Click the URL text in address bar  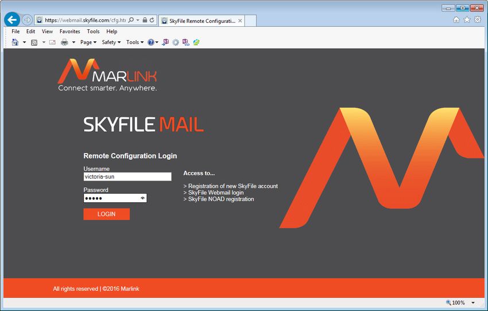tap(85, 20)
